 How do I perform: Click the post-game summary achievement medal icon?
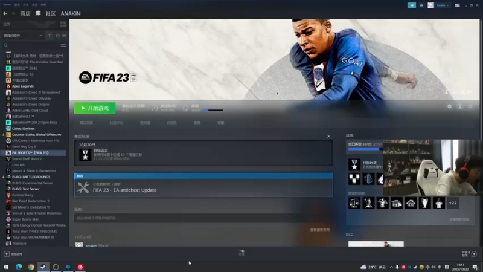click(85, 155)
